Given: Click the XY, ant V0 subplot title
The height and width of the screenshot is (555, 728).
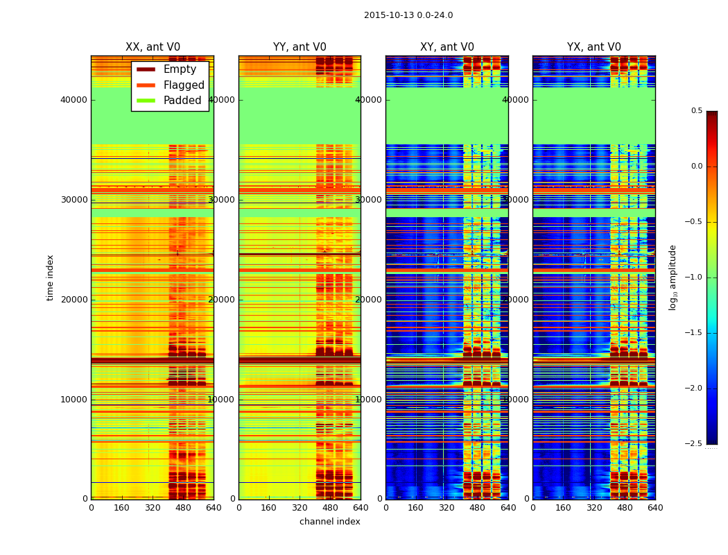Looking at the screenshot, I should point(447,47).
